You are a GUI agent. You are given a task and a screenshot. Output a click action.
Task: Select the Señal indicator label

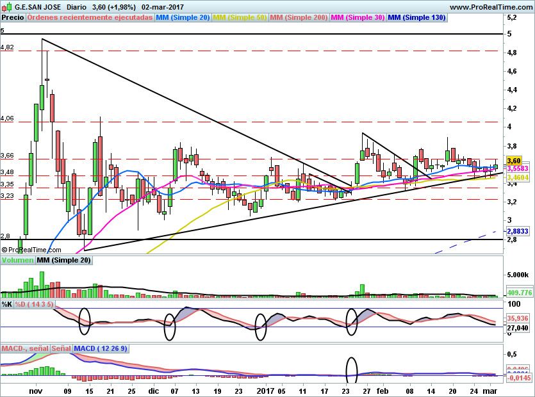point(61,348)
